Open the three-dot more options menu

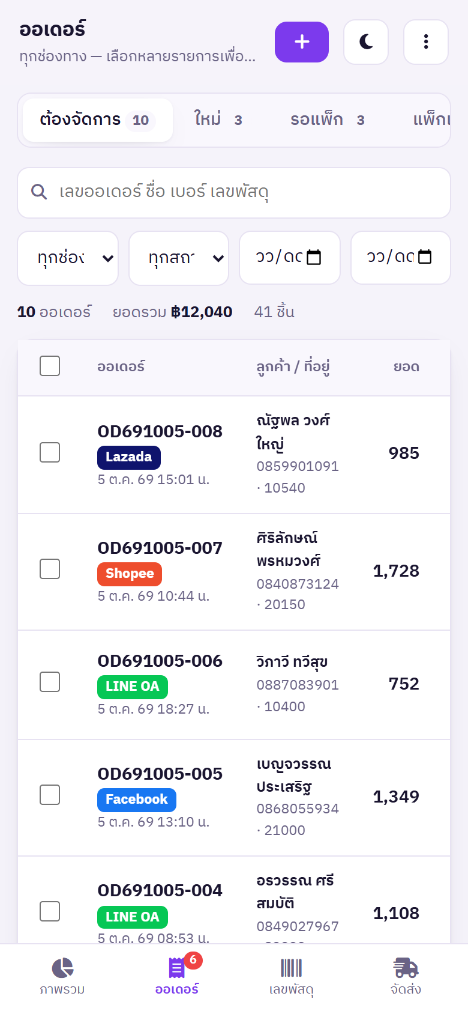point(426,42)
